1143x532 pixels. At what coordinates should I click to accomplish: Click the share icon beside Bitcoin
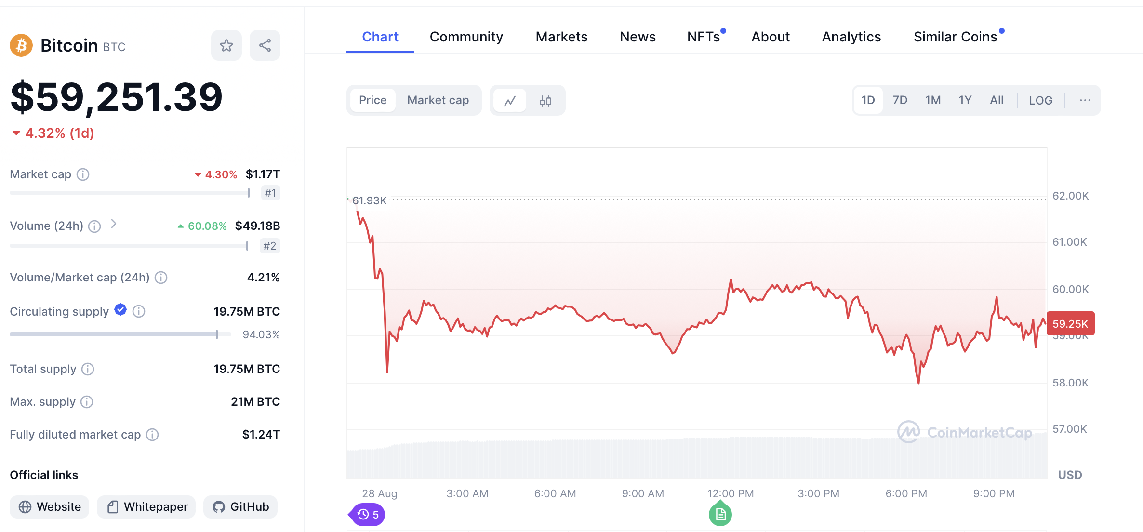(x=265, y=46)
